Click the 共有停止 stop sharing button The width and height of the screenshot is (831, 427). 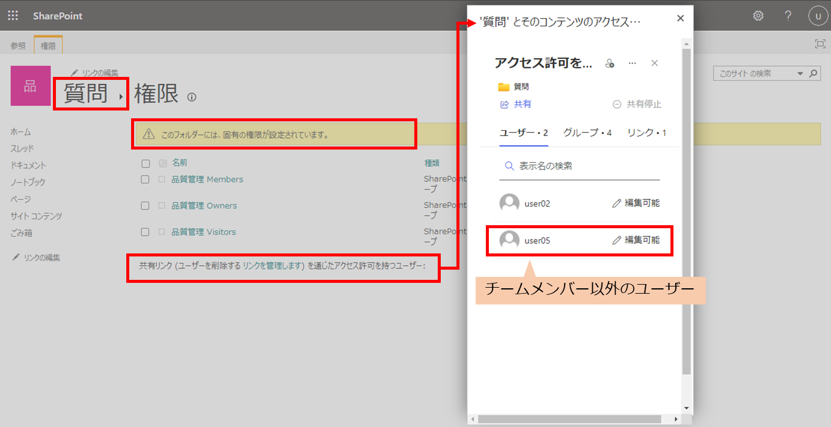pyautogui.click(x=637, y=104)
